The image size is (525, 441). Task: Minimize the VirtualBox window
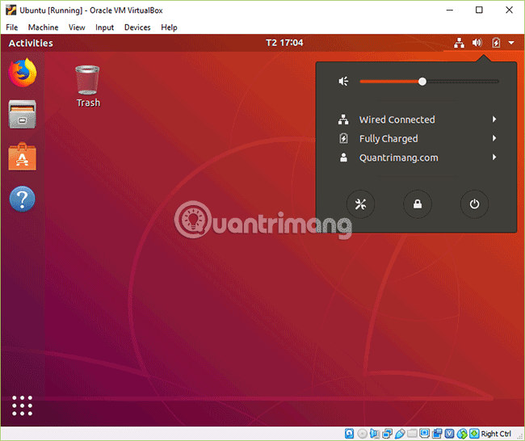click(450, 10)
